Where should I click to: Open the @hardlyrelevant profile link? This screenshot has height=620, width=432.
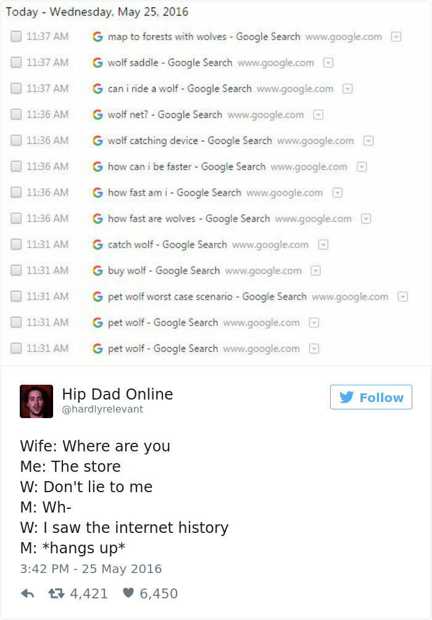coord(102,408)
